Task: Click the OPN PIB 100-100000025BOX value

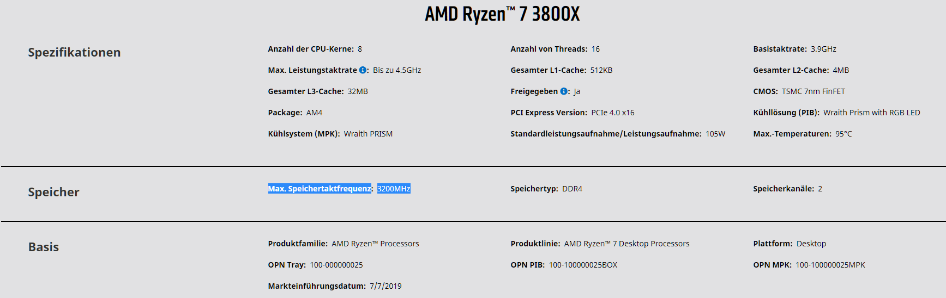Action: 583,265
